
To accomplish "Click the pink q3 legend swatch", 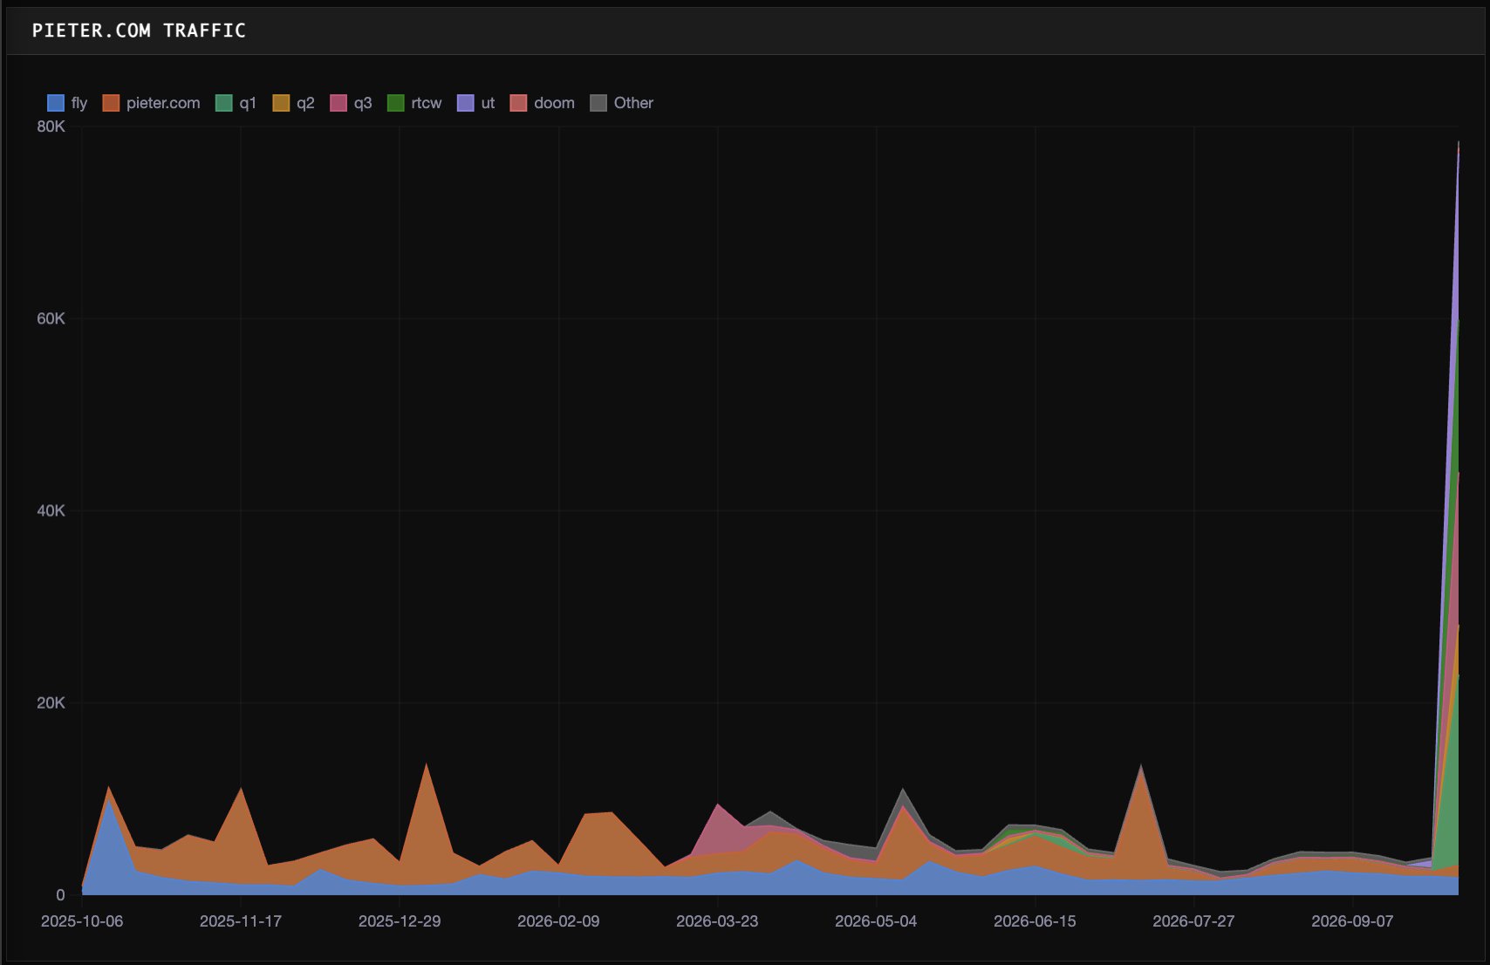I will (338, 103).
